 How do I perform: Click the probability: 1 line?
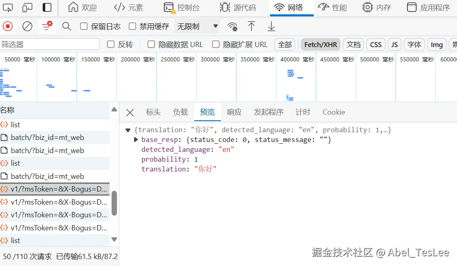click(x=170, y=159)
